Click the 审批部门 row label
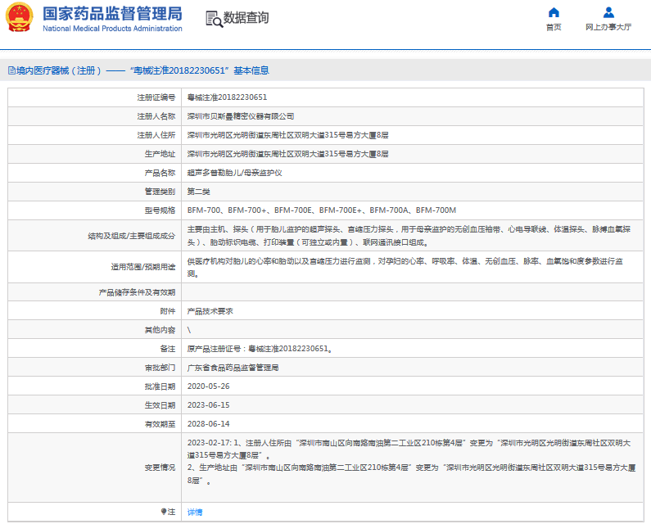This screenshot has width=651, height=524. [x=160, y=368]
